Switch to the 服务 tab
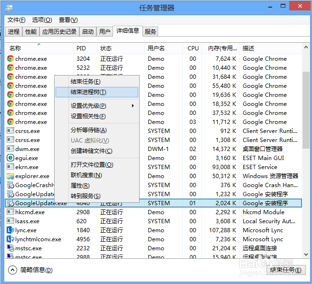The height and width of the screenshot is (284, 312). (x=150, y=31)
